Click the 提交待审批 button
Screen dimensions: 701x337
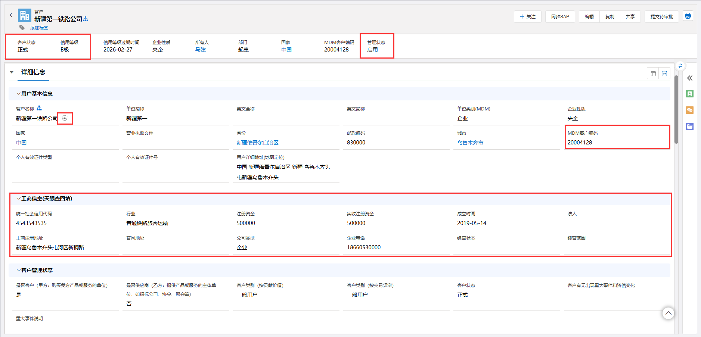[661, 17]
